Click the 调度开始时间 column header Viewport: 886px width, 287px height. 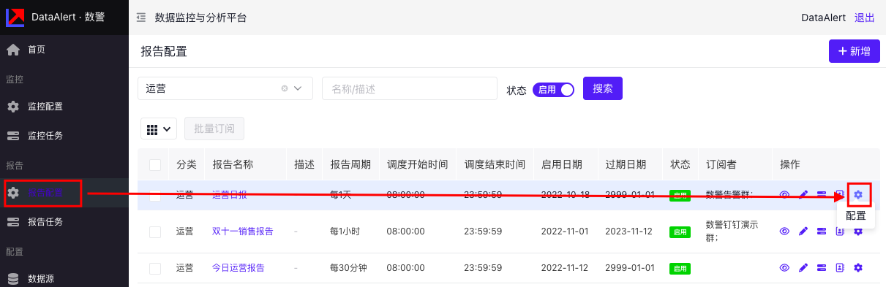(417, 165)
